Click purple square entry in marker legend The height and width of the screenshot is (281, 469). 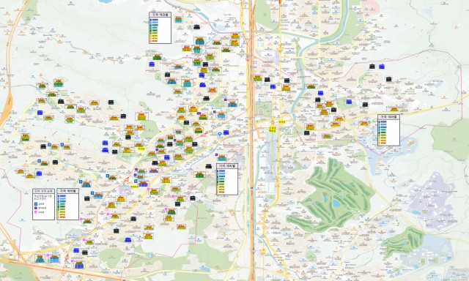click(36, 208)
